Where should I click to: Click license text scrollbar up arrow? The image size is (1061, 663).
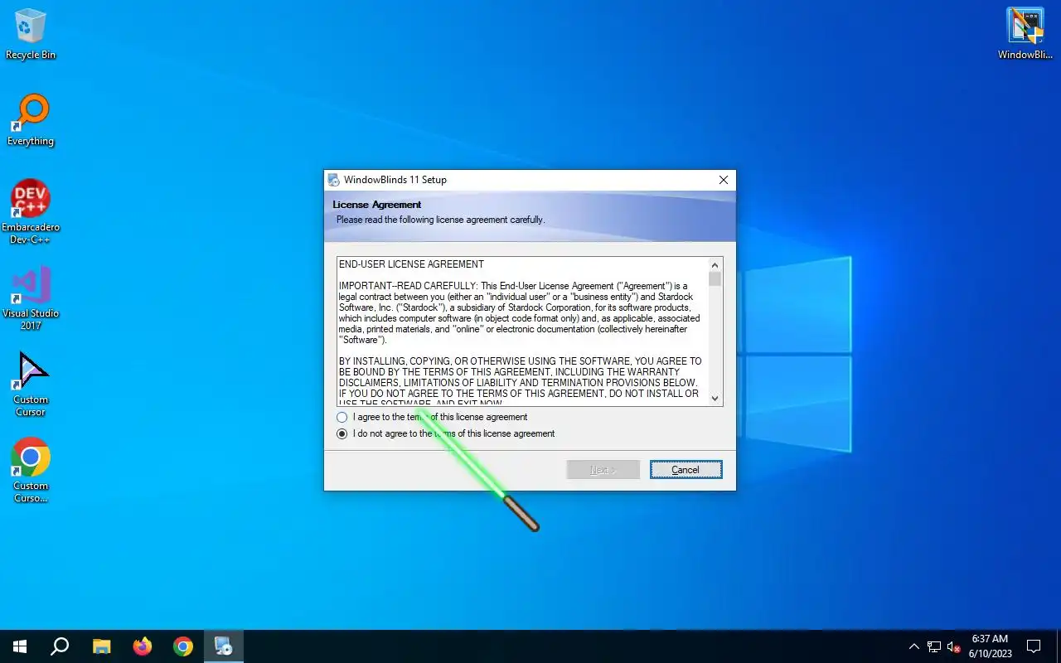click(715, 264)
